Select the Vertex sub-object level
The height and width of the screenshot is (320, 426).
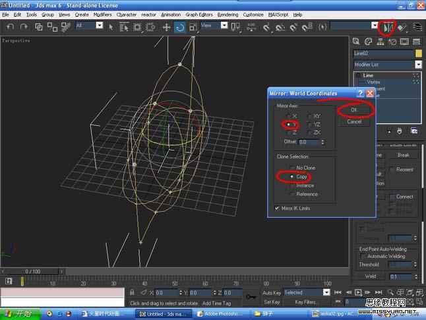click(x=373, y=82)
